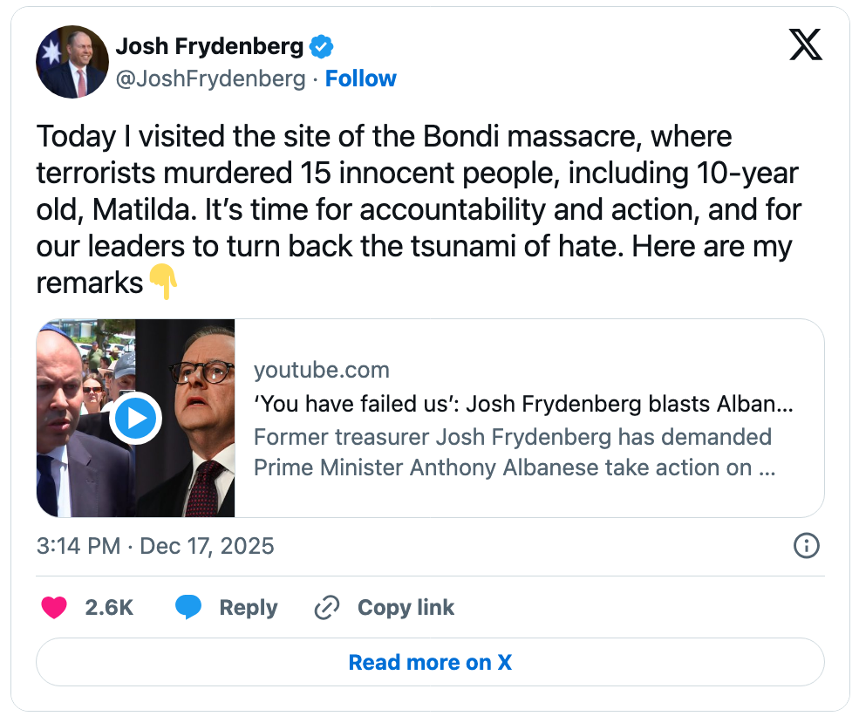
Task: Click the Reply text label
Action: 248,608
